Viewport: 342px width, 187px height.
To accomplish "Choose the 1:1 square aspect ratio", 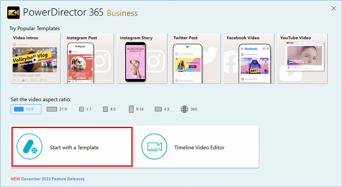I will [x=85, y=109].
